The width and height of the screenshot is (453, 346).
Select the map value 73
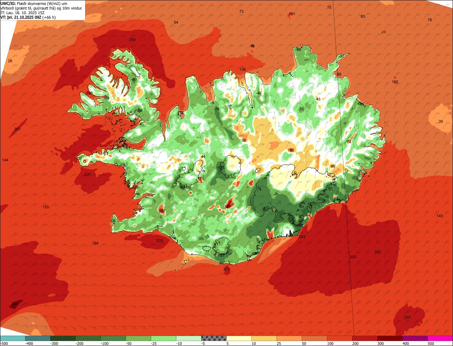point(241,11)
